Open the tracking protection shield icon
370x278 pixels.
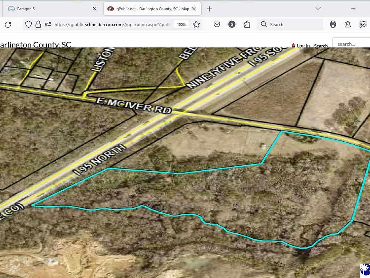tap(28, 24)
